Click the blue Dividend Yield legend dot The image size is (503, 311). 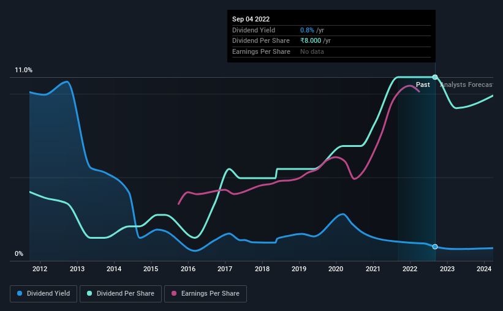point(20,293)
